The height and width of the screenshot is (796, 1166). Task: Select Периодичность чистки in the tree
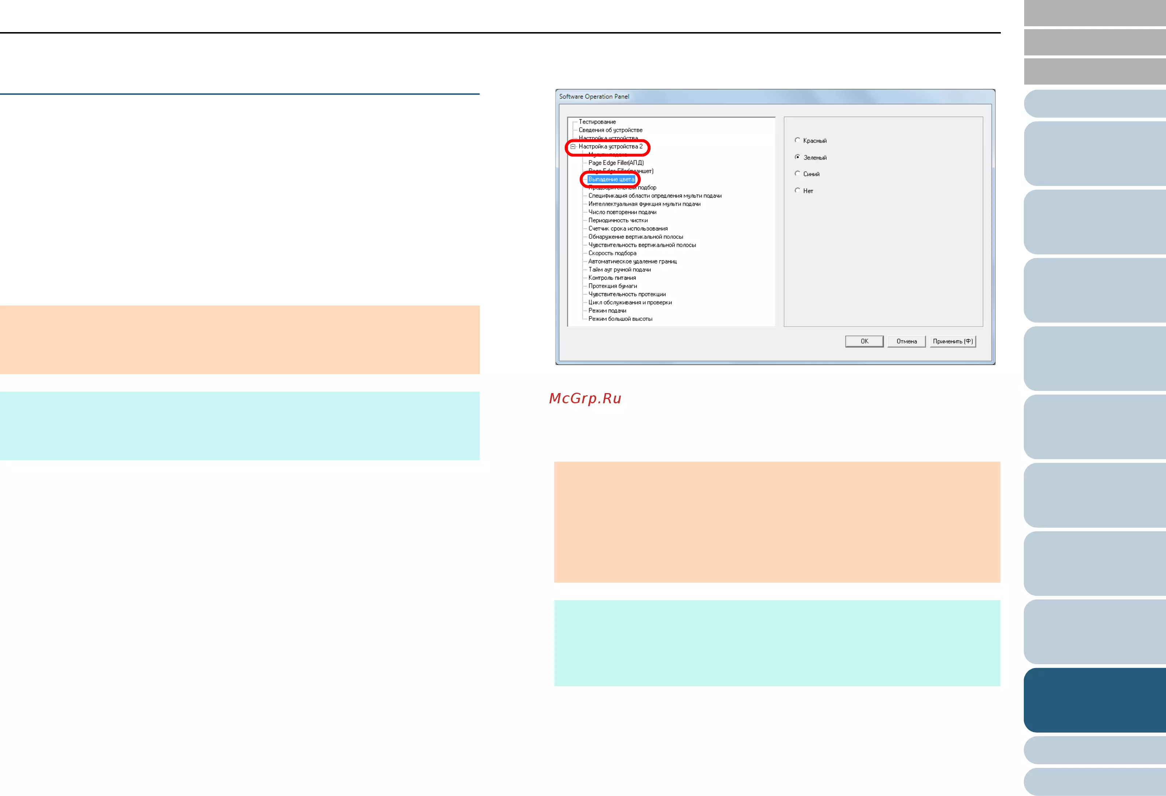pyautogui.click(x=618, y=220)
